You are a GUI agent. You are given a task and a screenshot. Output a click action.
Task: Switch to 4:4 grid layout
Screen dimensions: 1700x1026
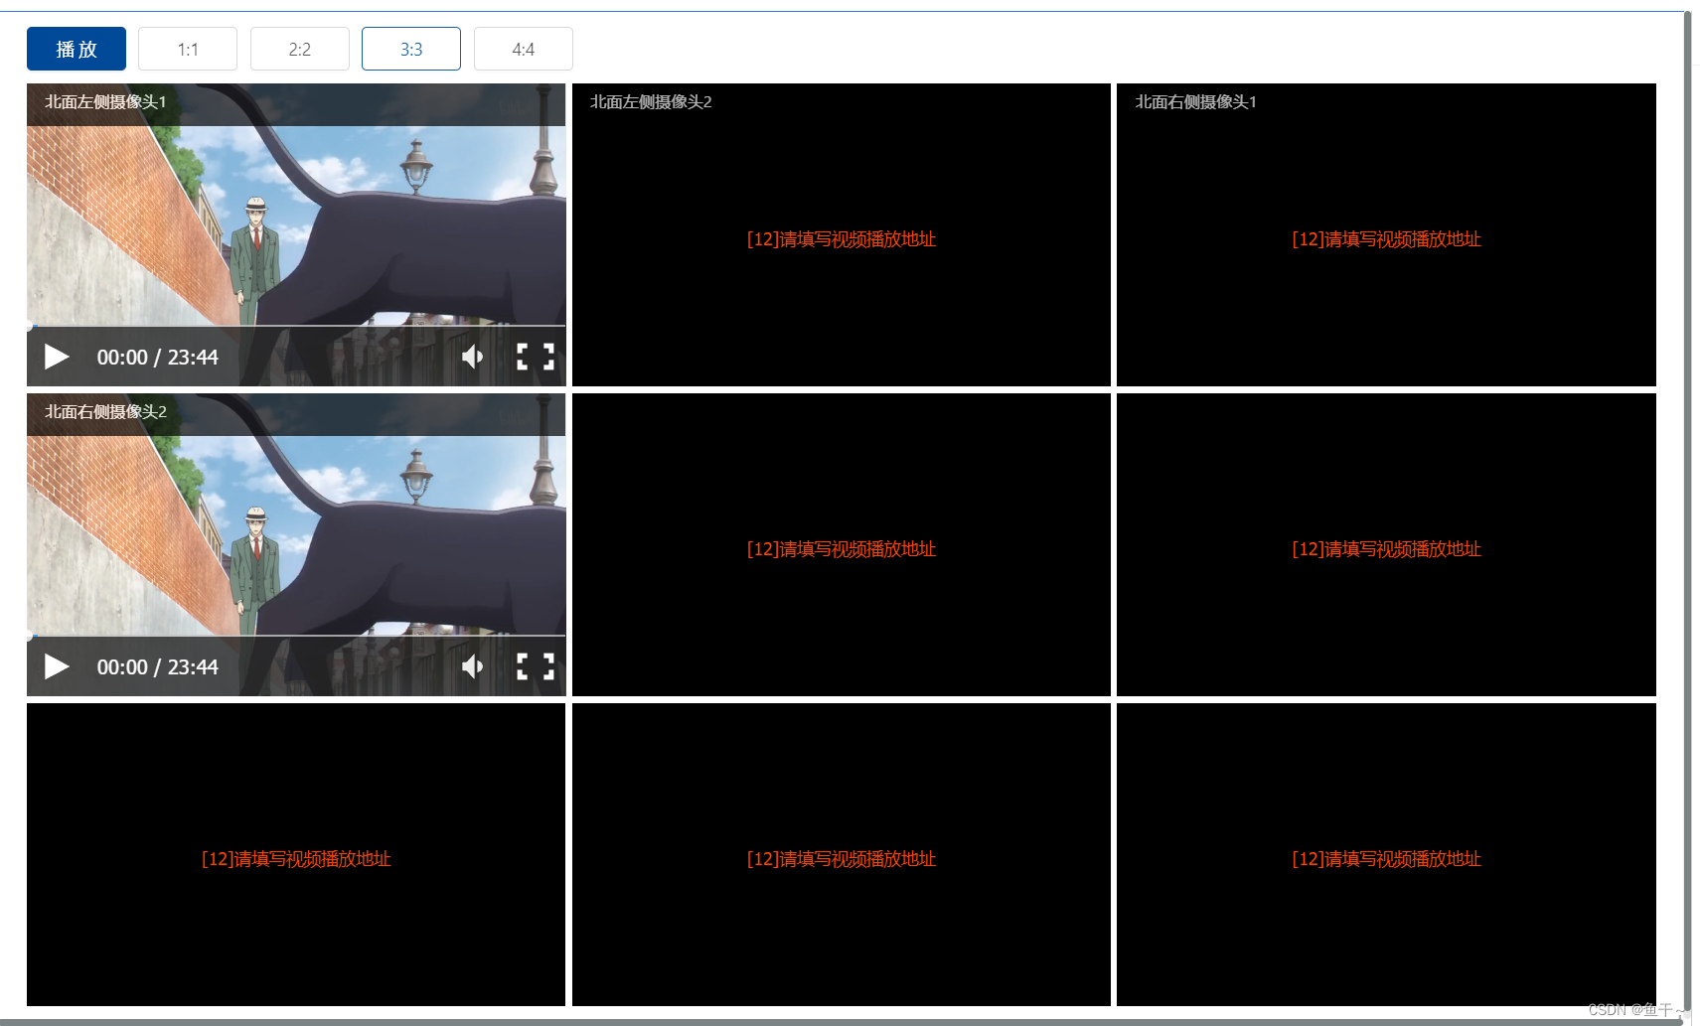(524, 49)
